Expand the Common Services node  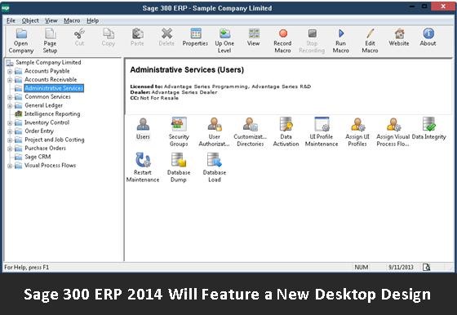coord(10,97)
